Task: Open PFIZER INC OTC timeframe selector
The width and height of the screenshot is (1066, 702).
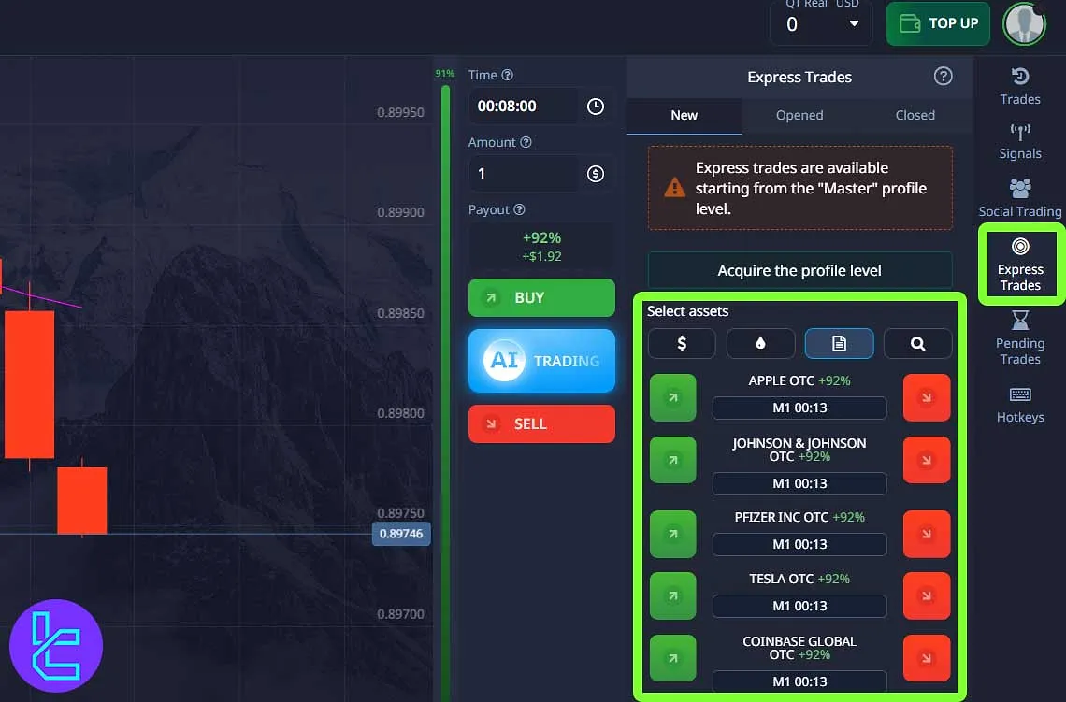Action: point(799,544)
